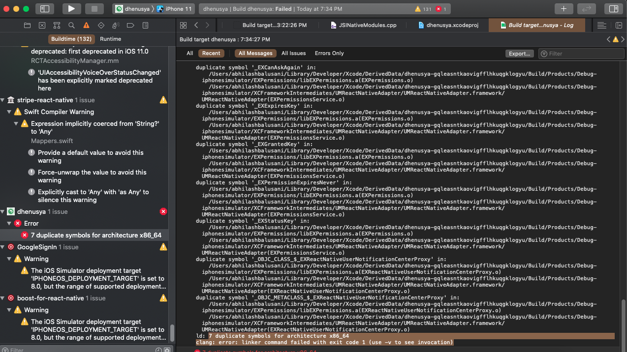This screenshot has height=352, width=627.
Task: Open the Issue navigator warning icon
Action: (86, 25)
